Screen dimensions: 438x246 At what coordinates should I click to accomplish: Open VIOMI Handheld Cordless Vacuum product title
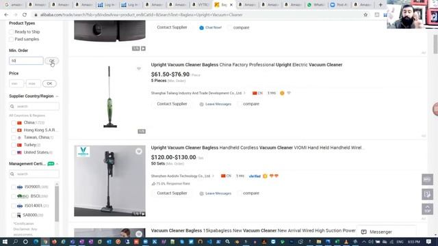[257, 148]
